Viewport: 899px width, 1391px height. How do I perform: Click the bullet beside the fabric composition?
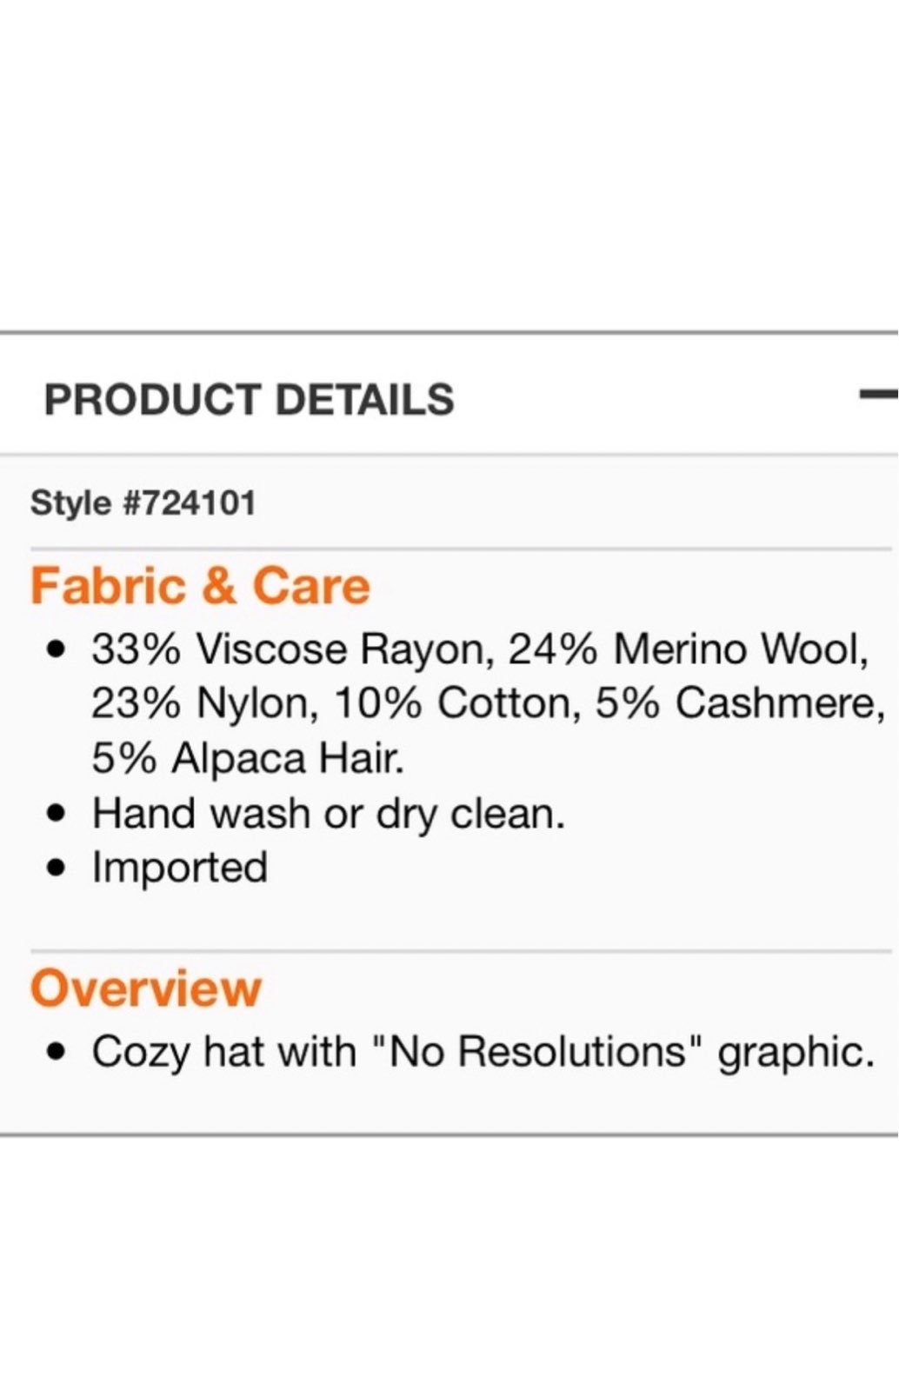[58, 650]
